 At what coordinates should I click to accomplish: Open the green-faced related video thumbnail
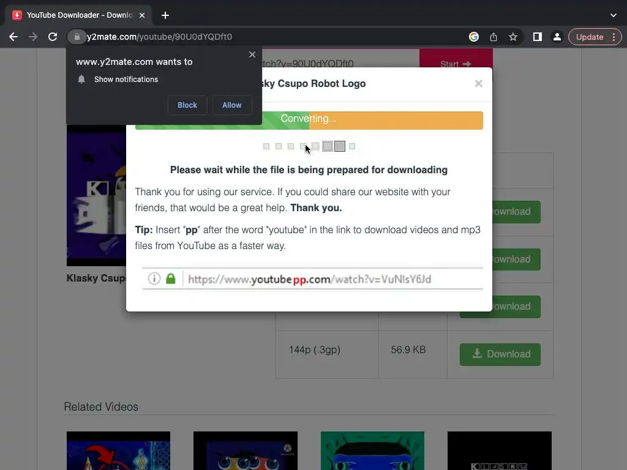pyautogui.click(x=372, y=450)
